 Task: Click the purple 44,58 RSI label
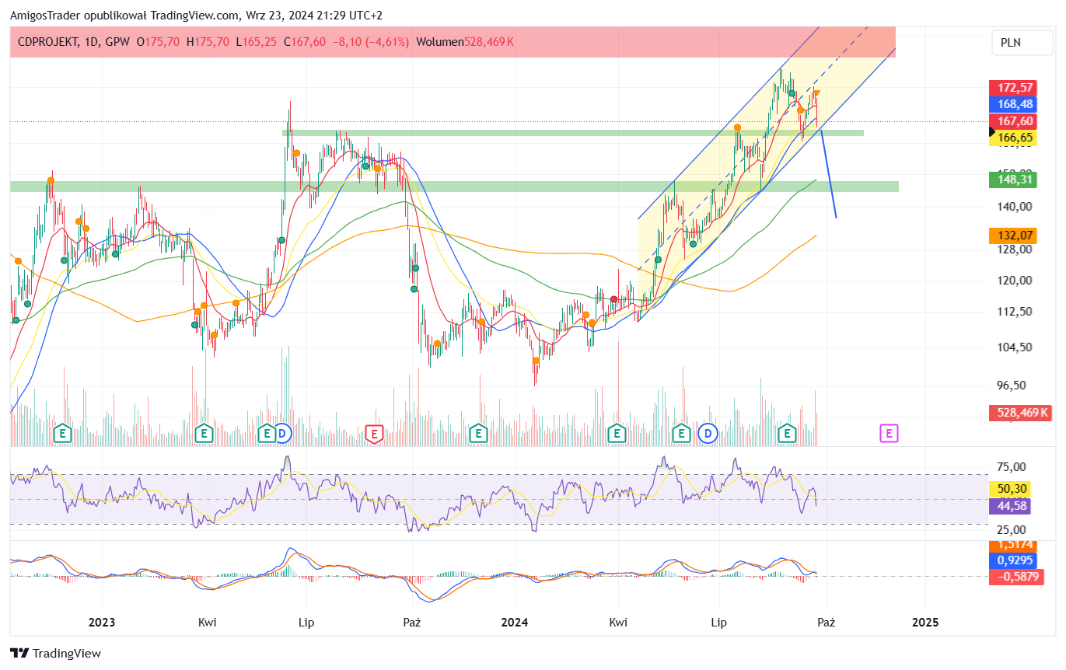[1010, 506]
